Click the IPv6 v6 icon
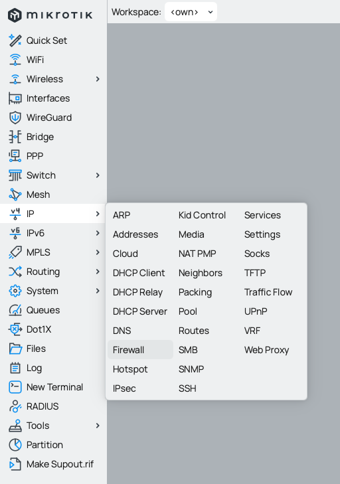The image size is (340, 484). 15,233
